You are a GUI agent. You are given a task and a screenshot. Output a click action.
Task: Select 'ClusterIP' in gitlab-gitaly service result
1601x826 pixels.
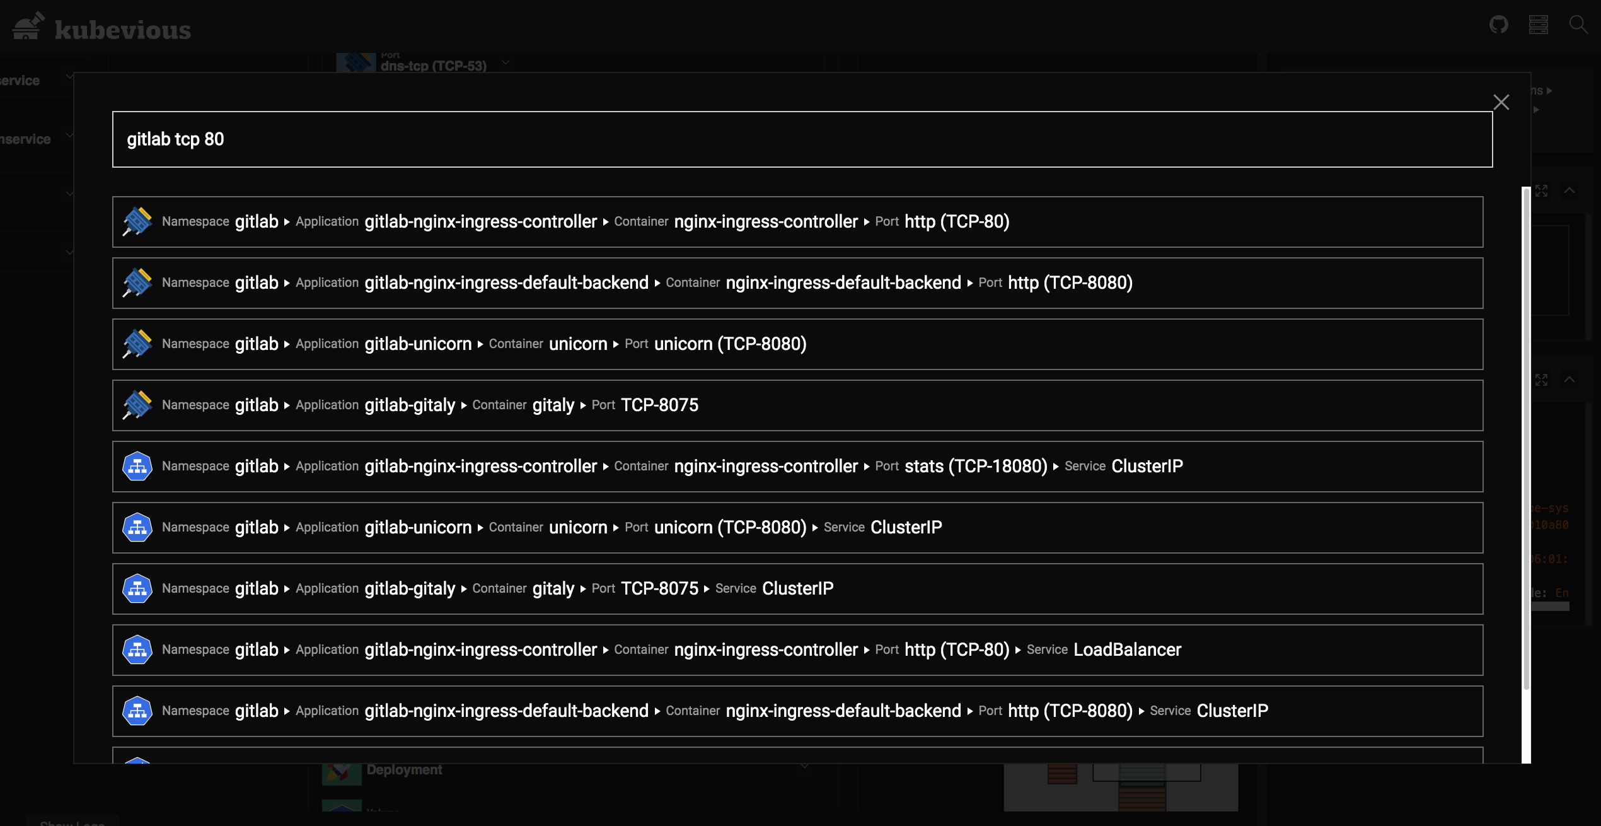(797, 588)
